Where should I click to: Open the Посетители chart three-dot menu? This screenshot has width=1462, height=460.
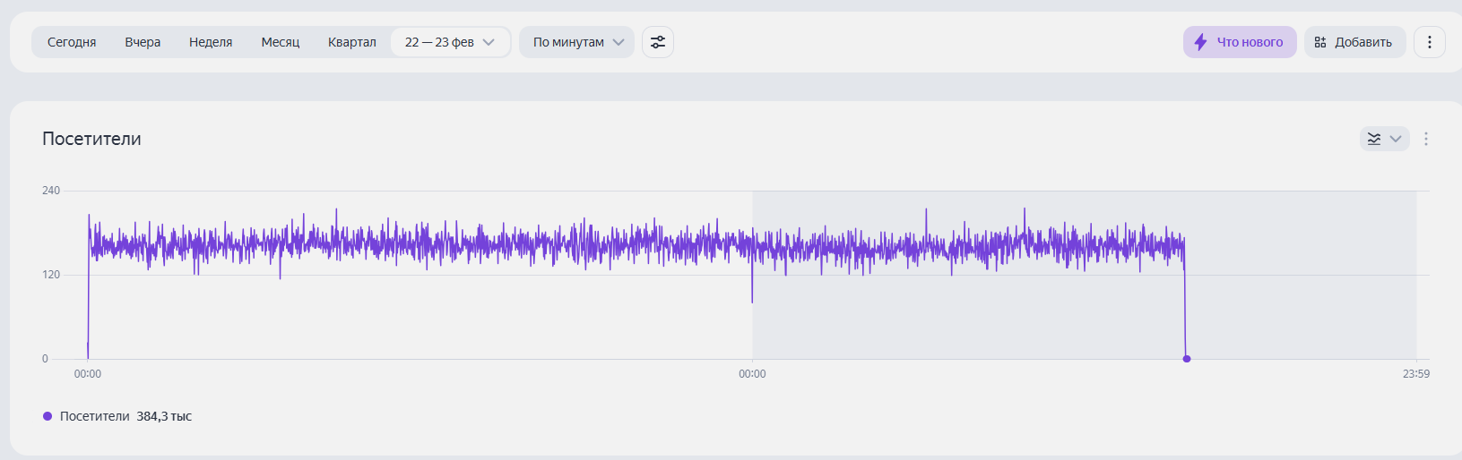tap(1426, 139)
